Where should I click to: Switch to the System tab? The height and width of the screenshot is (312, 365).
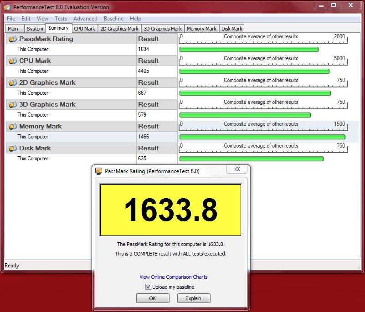(x=35, y=29)
